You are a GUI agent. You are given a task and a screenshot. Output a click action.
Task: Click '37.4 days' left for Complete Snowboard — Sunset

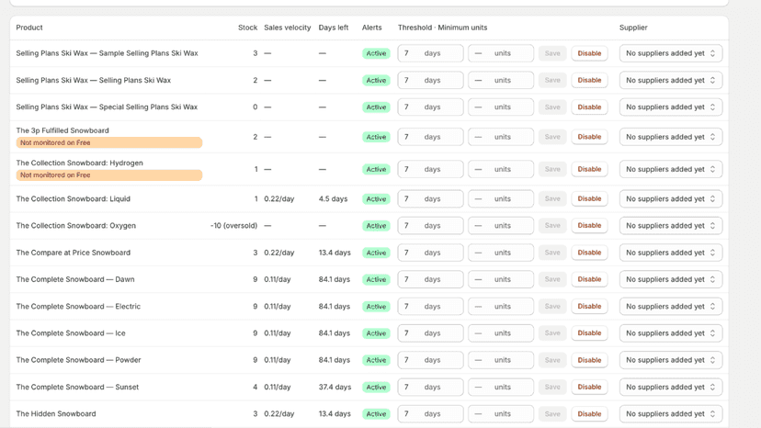[x=335, y=388]
